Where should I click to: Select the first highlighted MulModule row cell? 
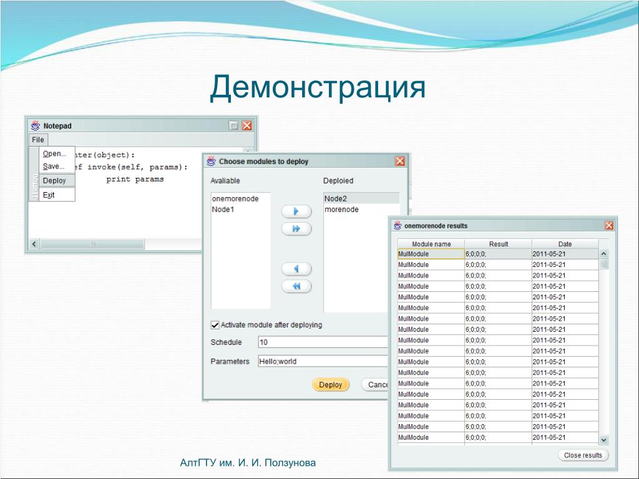431,254
